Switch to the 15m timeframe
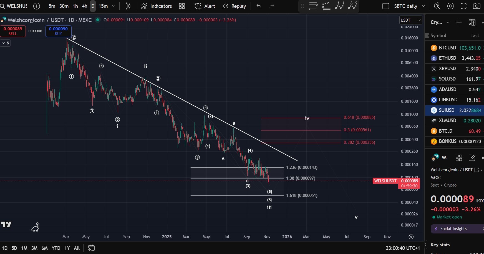 point(103,6)
